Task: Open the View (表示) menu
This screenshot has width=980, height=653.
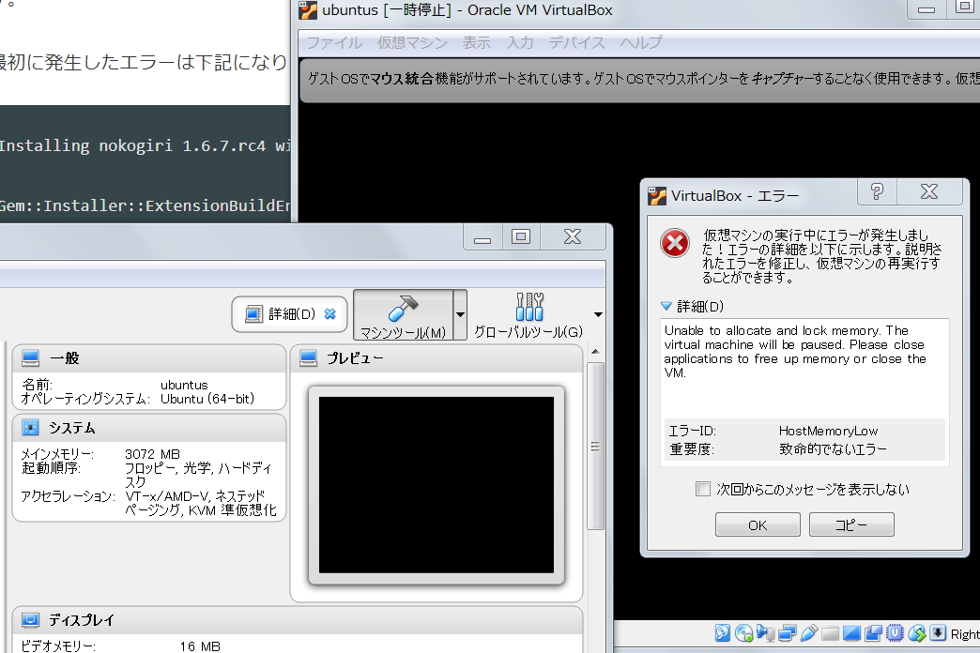Action: pos(476,42)
